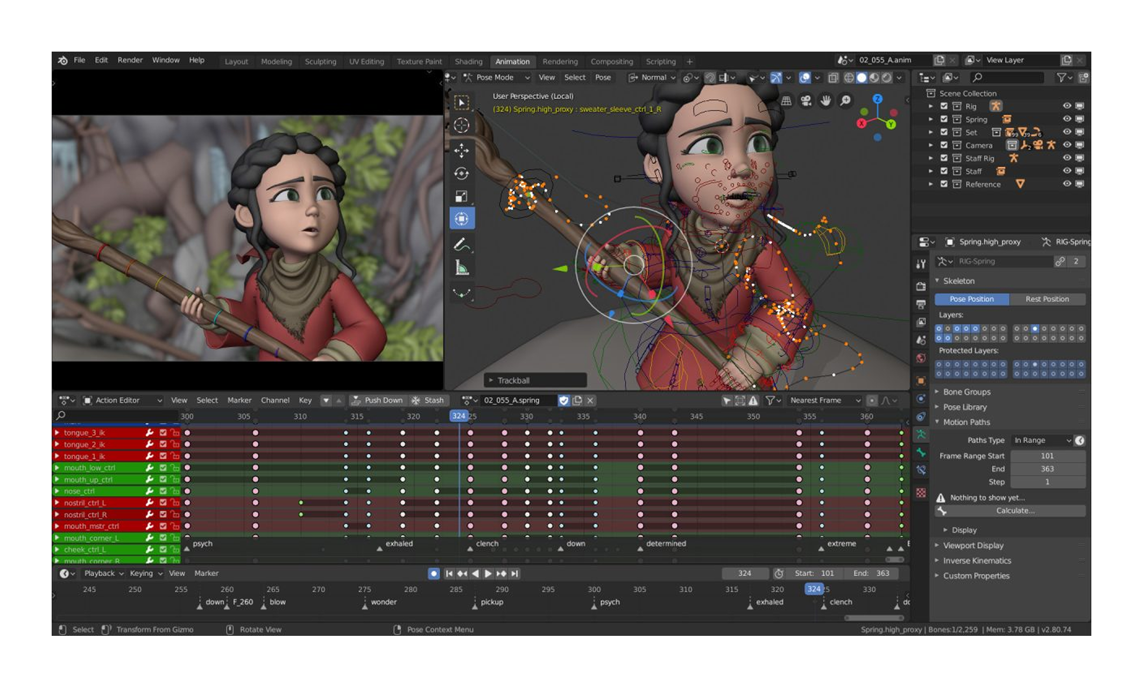Screen dimensions: 1143x688
Task: Expand the tongue_2_ik channel group
Action: [57, 445]
